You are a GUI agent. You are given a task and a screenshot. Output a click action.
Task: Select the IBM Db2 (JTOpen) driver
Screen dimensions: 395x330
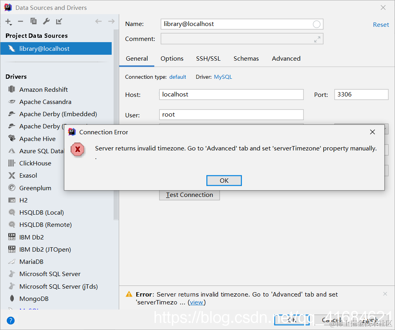45,250
